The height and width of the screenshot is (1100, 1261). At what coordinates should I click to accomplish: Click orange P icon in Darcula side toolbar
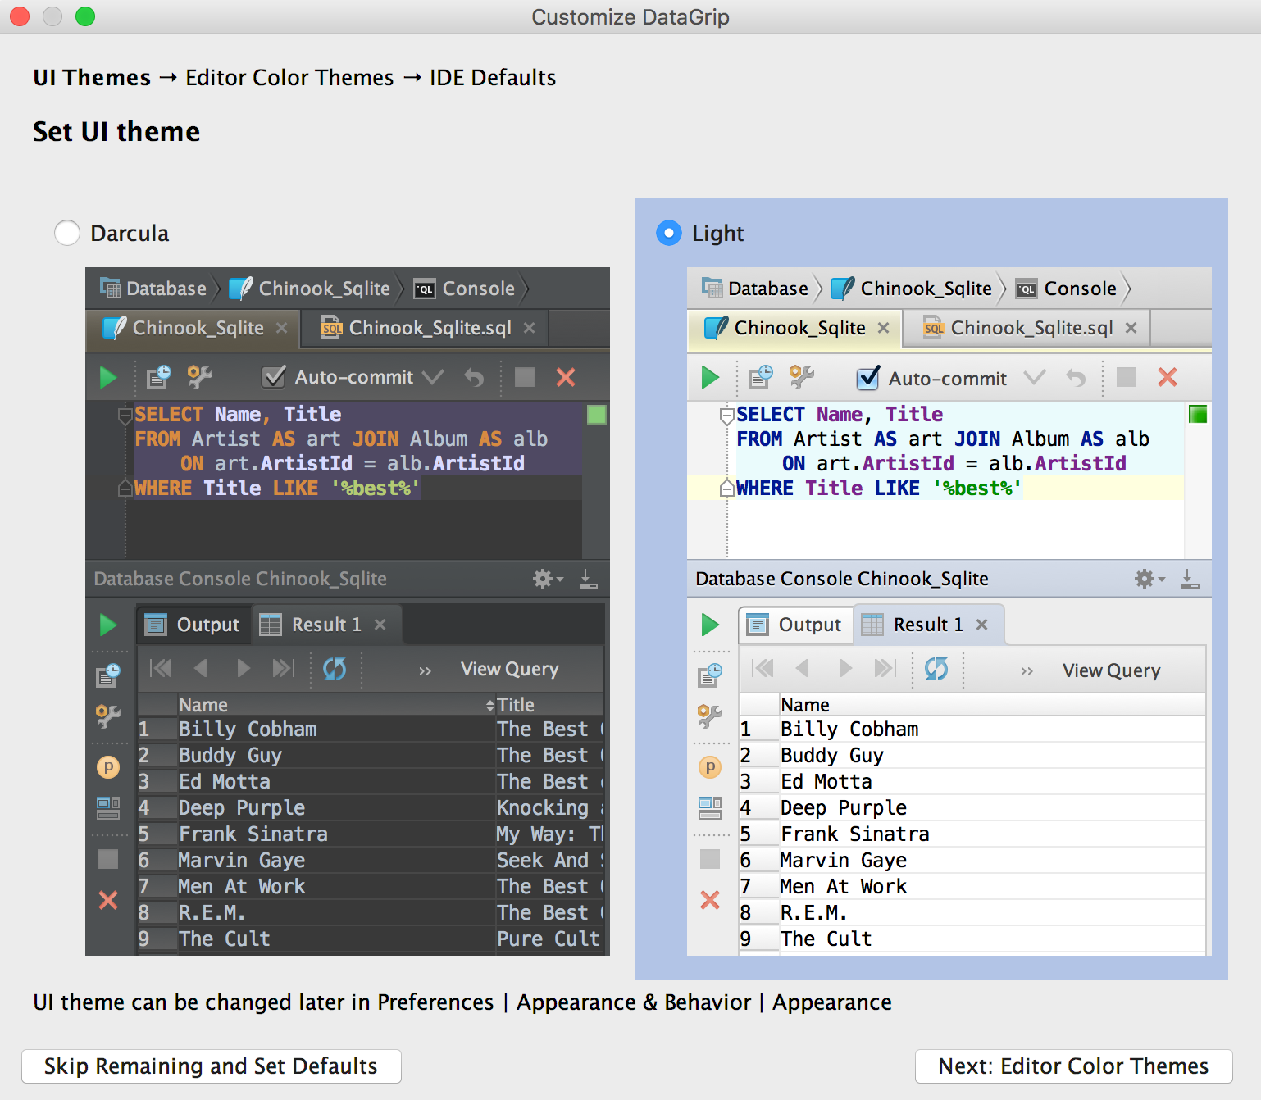[x=108, y=767]
